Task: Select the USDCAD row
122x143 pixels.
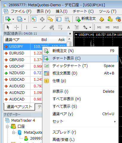Action: pos(23,80)
